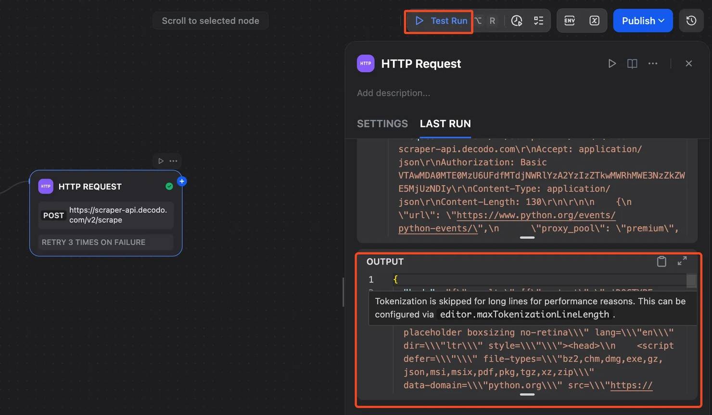Viewport: 712px width, 415px height.
Task: Edit the HTTP Request panel title
Action: pyautogui.click(x=421, y=63)
